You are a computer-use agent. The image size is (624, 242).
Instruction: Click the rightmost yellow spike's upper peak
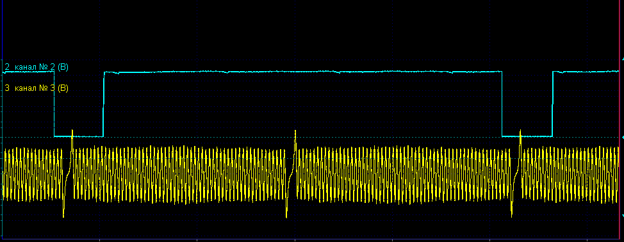coord(520,131)
